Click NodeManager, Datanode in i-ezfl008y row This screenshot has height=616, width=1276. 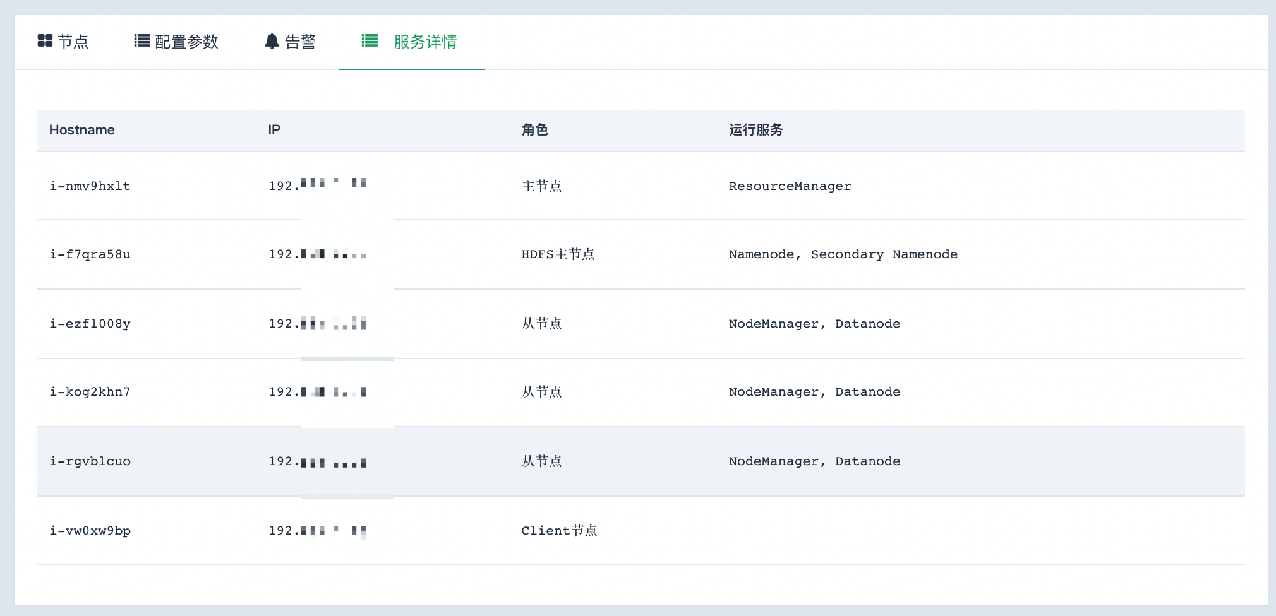[x=815, y=324]
